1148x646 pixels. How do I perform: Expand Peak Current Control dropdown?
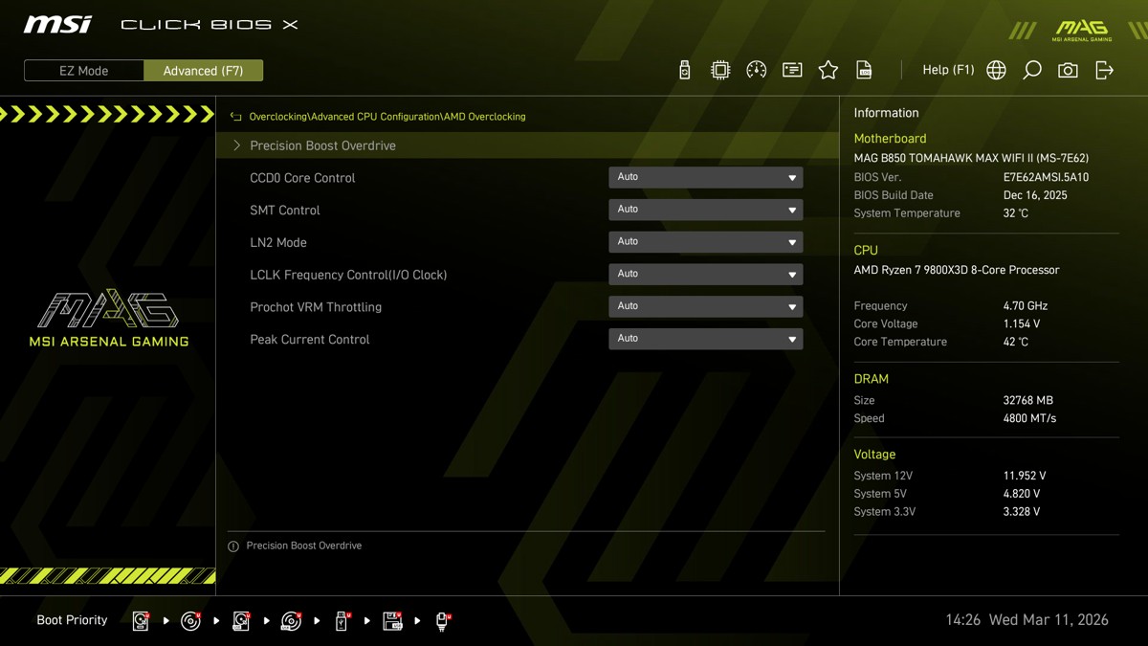[x=705, y=339]
